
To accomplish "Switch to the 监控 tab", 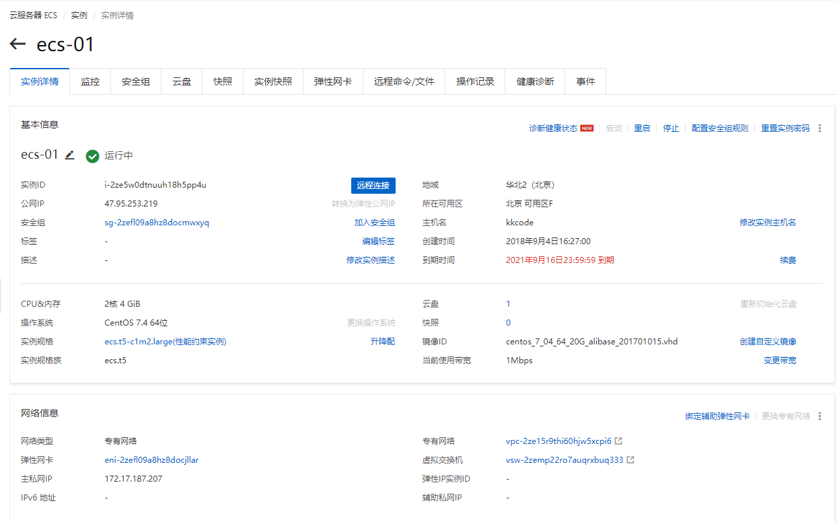I will click(x=90, y=81).
